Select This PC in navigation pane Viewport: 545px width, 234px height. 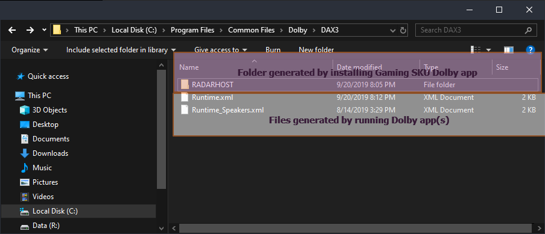pyautogui.click(x=40, y=95)
